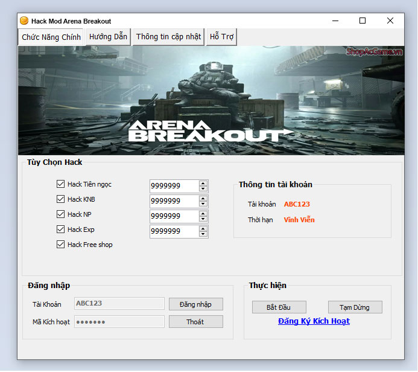The width and height of the screenshot is (418, 372).
Task: Click the orange app icon in title bar
Action: (x=24, y=21)
